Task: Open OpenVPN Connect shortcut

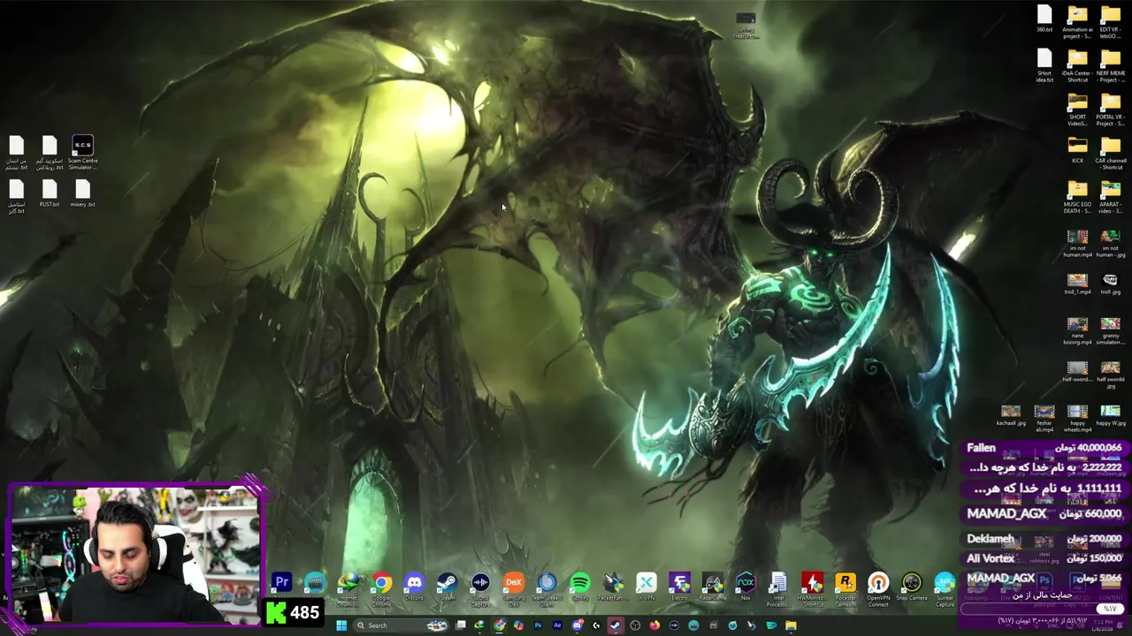Action: [878, 588]
